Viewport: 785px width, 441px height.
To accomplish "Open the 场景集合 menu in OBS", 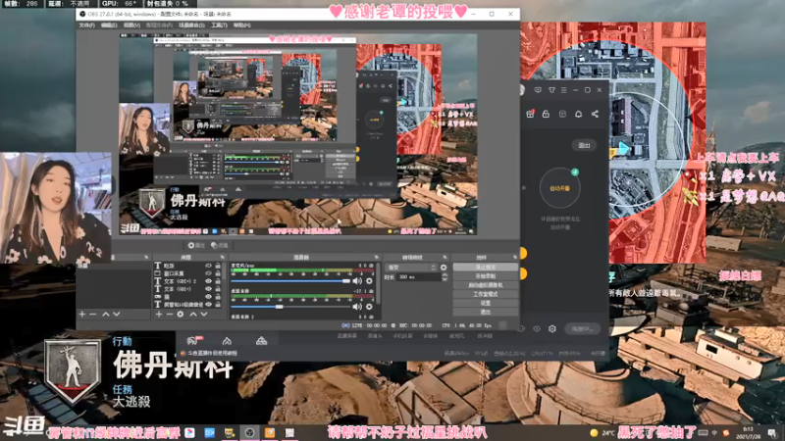I will coord(191,25).
